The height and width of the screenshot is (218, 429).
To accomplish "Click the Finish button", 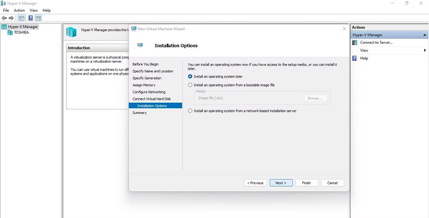I will pyautogui.click(x=307, y=183).
